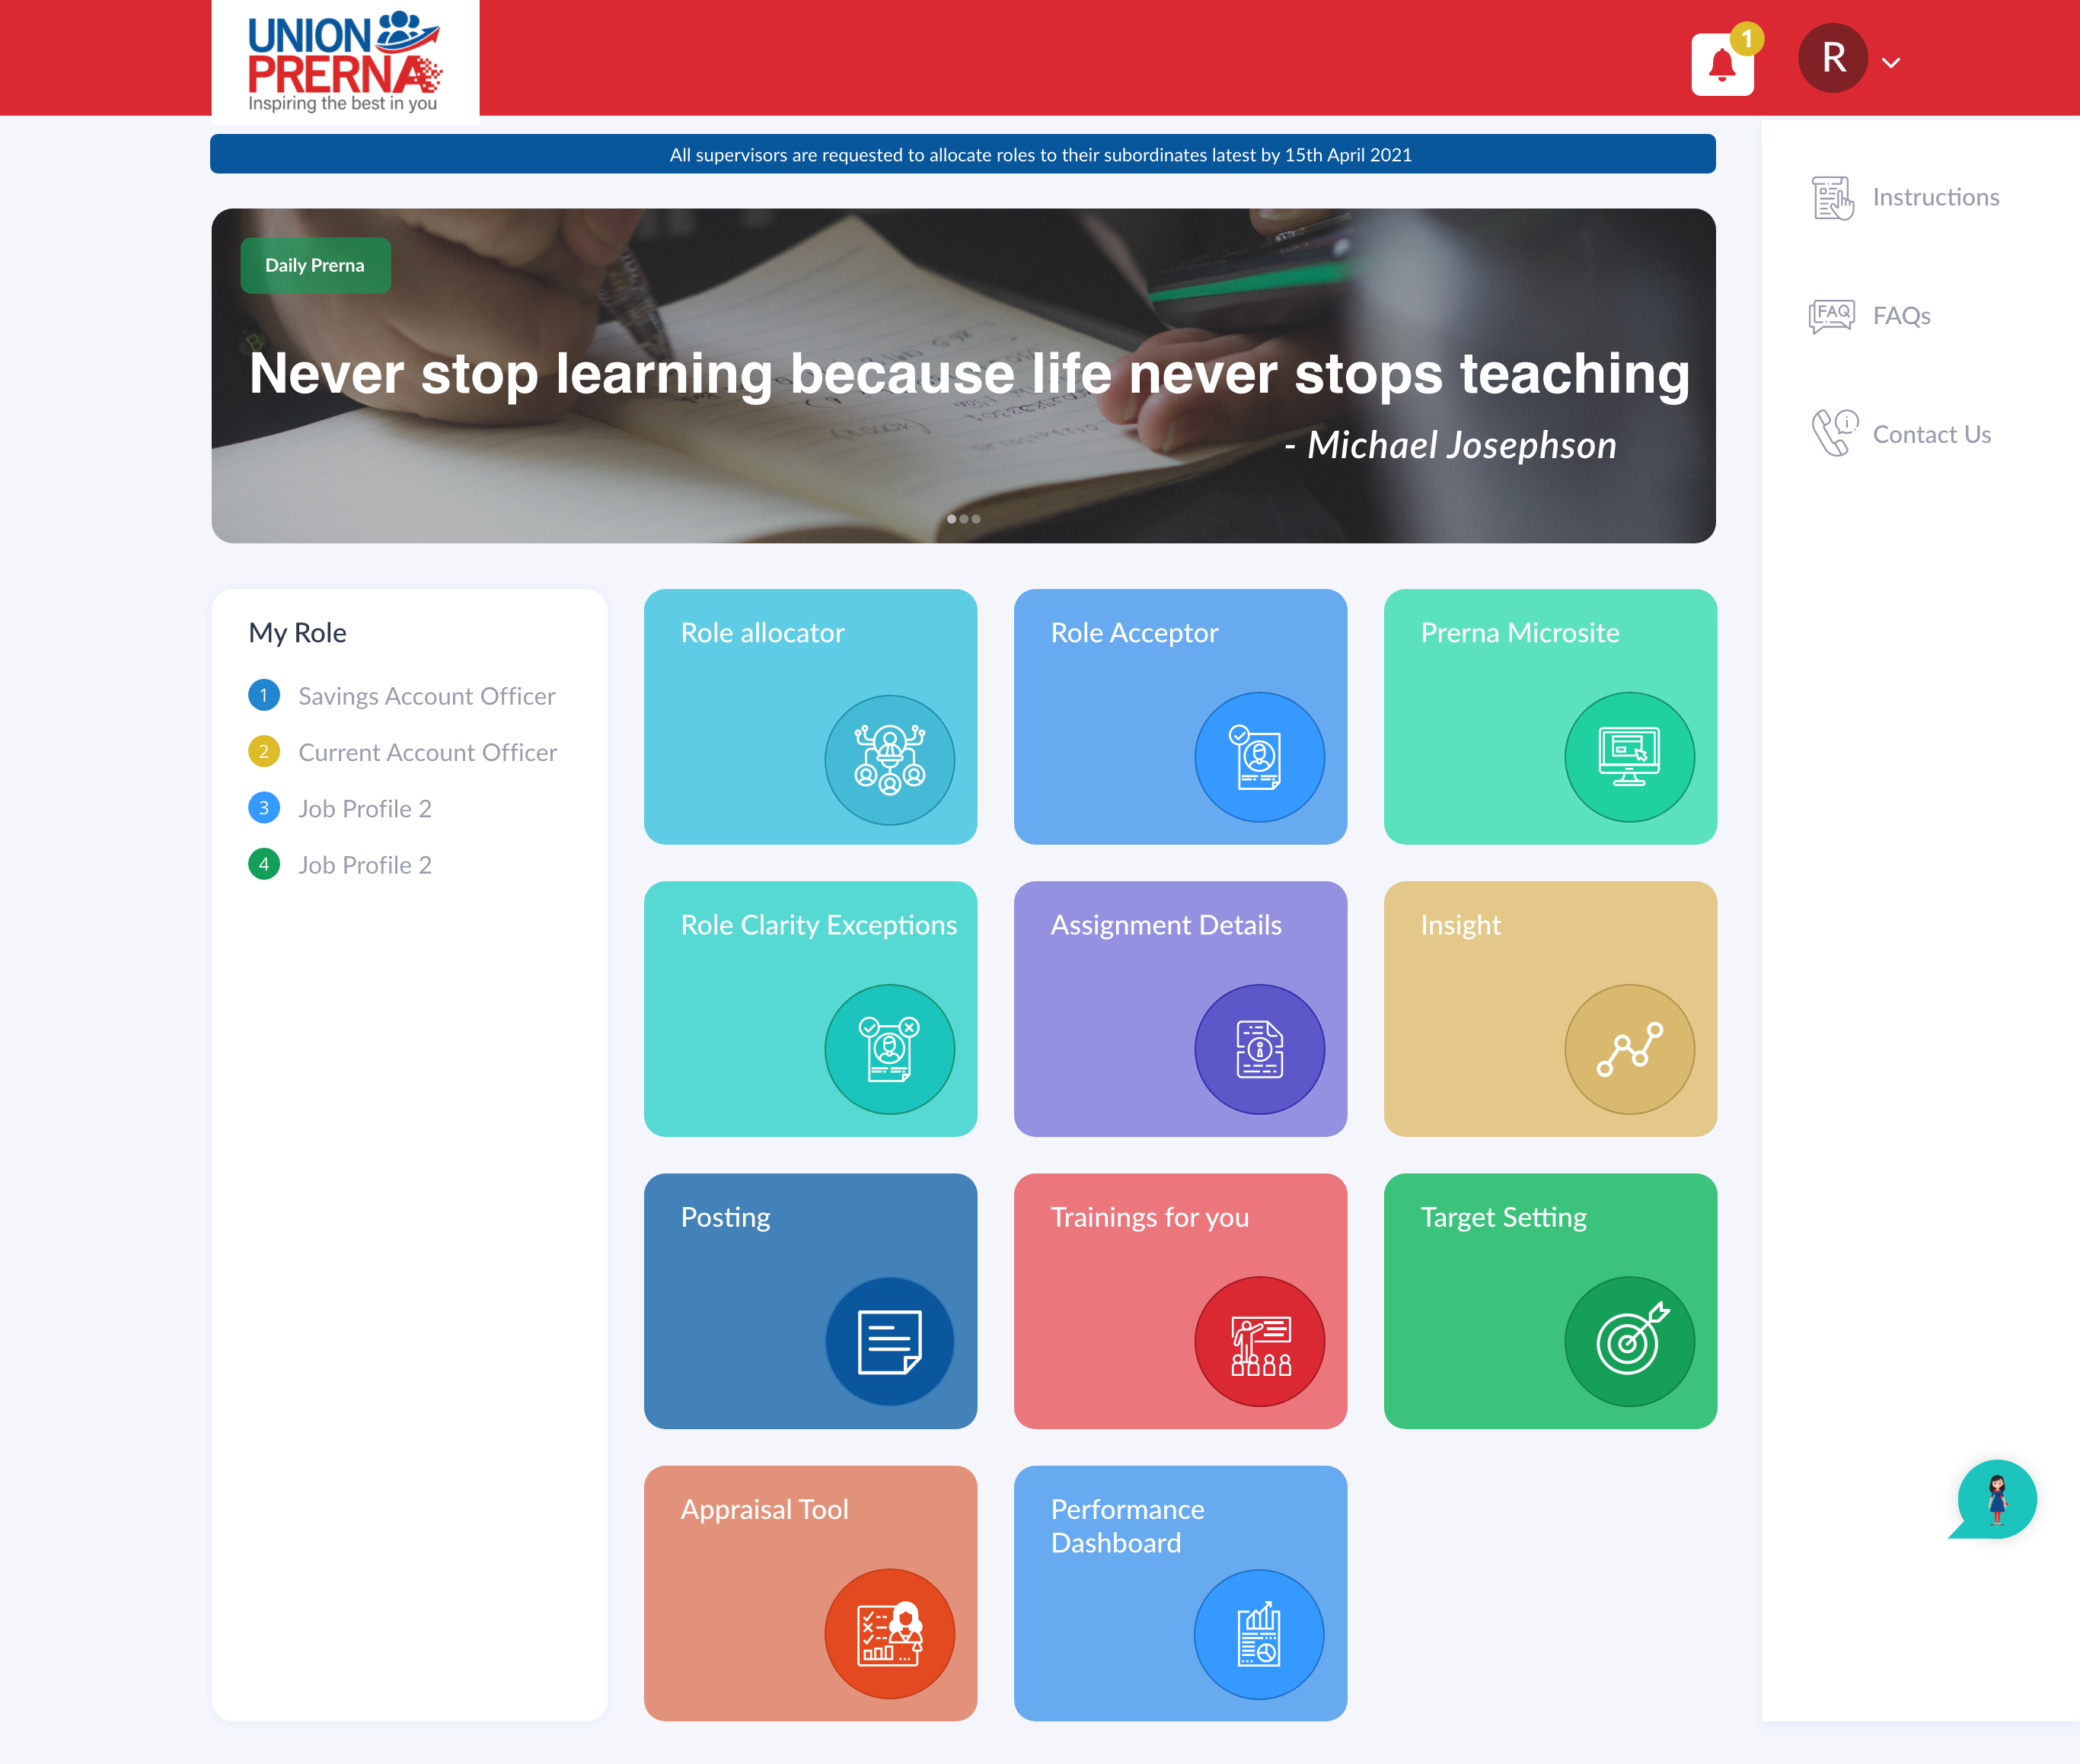Click the Union Prerna logo
The width and height of the screenshot is (2080, 1764).
coord(344,62)
